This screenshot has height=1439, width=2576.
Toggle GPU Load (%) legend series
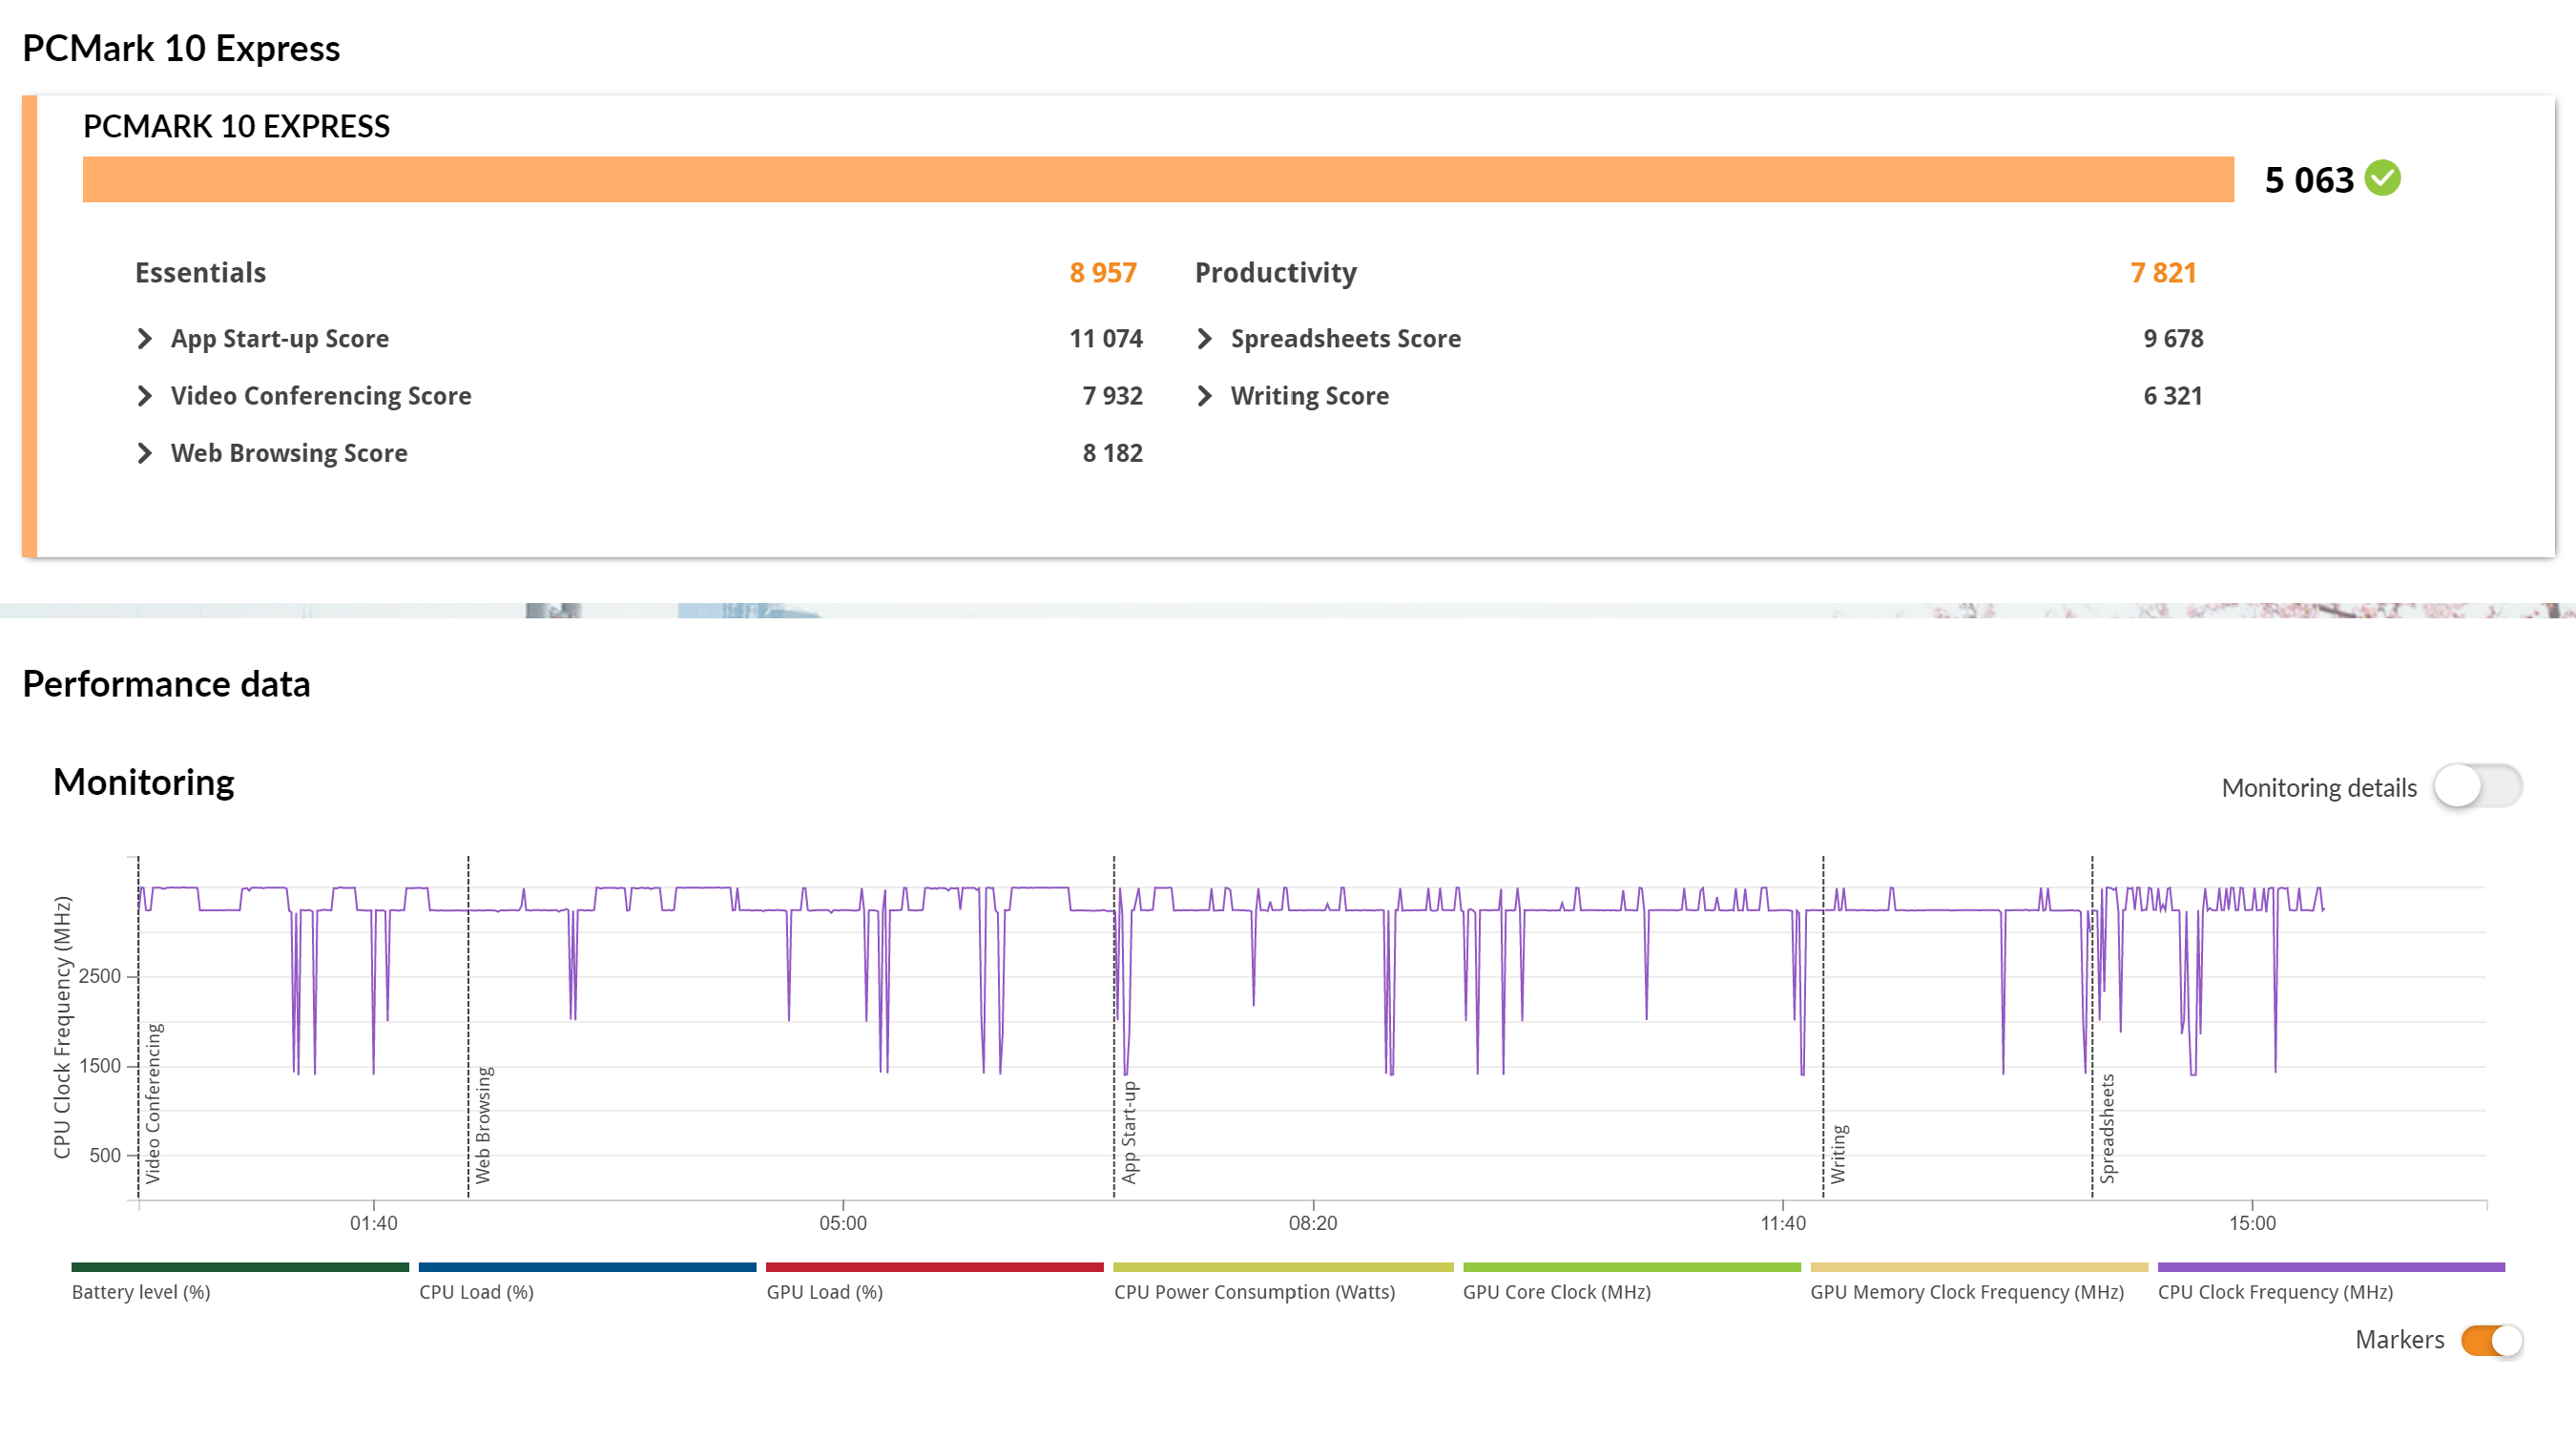click(x=934, y=1281)
